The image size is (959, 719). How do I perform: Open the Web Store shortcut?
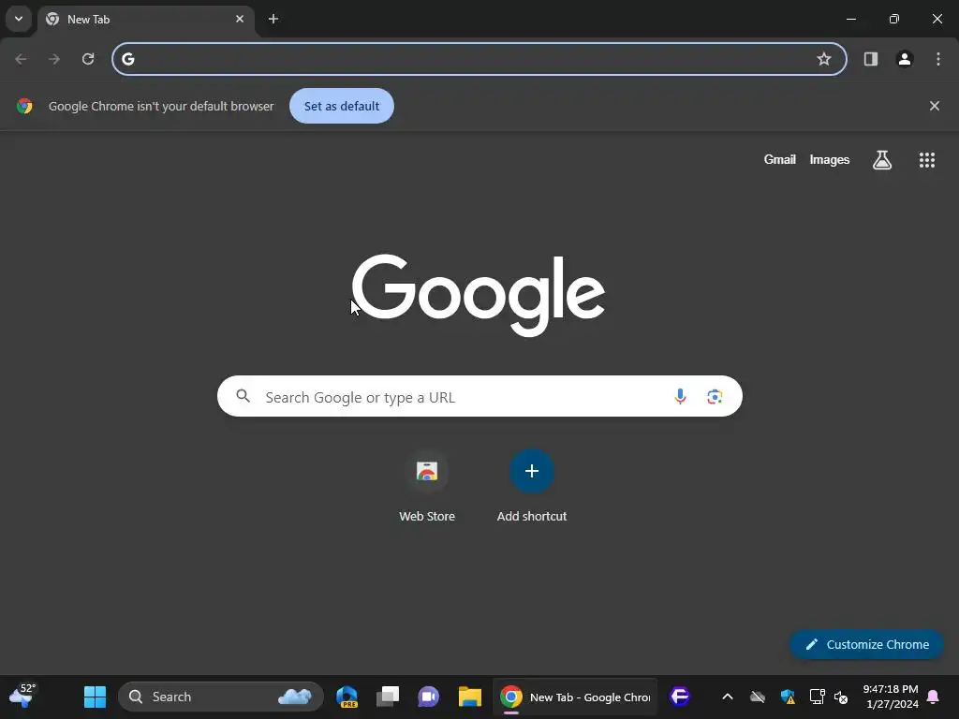(x=427, y=486)
